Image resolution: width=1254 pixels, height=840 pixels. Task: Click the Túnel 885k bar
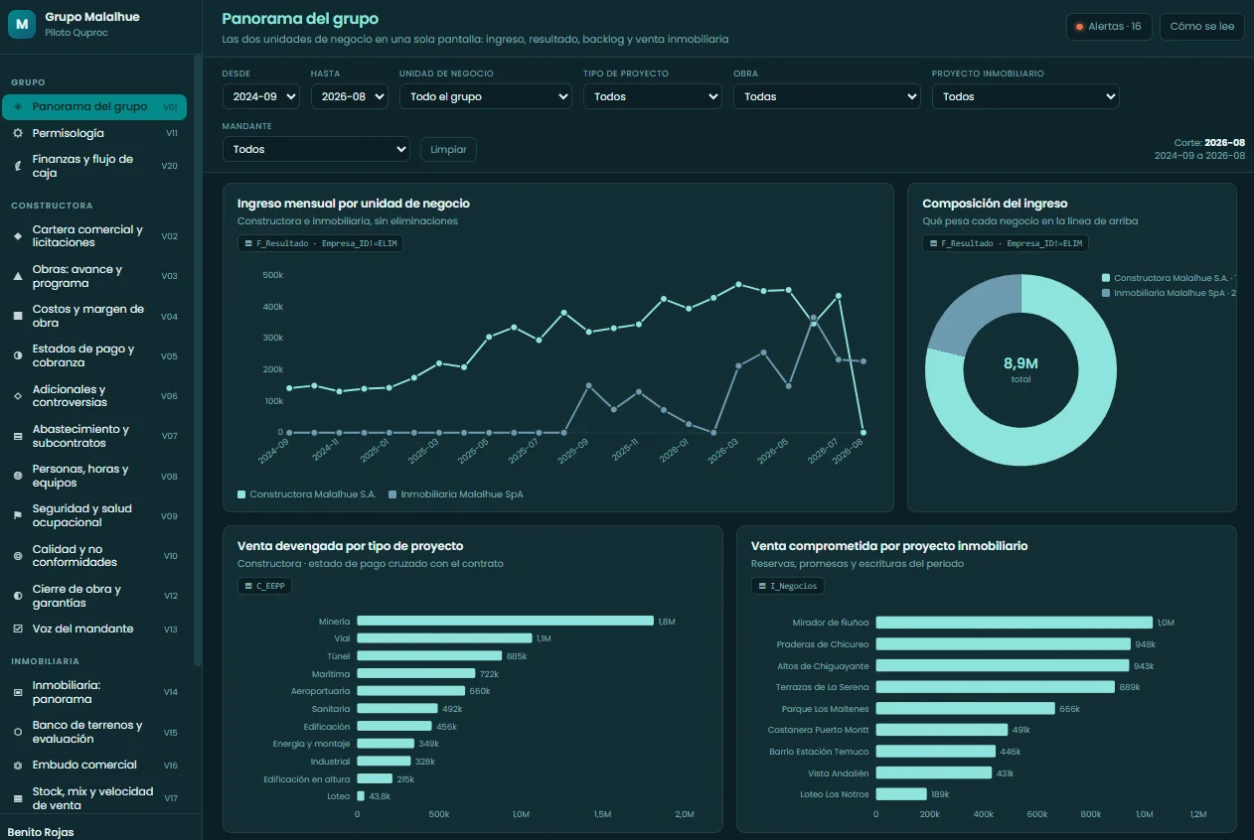(x=429, y=655)
